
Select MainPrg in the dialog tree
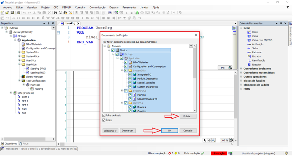(141, 95)
